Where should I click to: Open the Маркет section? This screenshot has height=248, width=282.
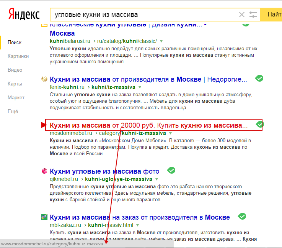16,98
